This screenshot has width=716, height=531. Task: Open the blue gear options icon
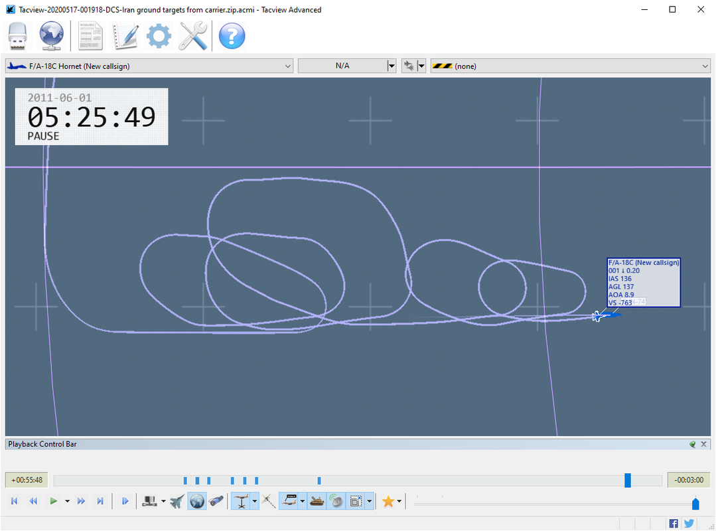(159, 36)
